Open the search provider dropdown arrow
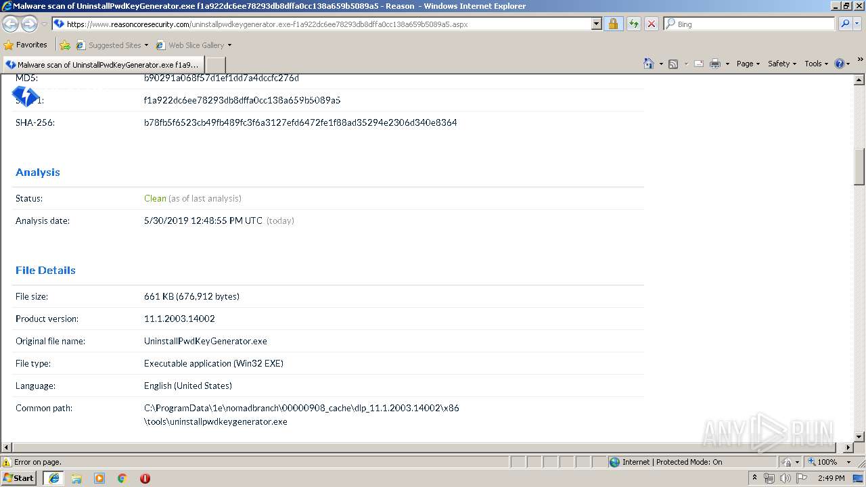Image resolution: width=866 pixels, height=487 pixels. coord(857,24)
